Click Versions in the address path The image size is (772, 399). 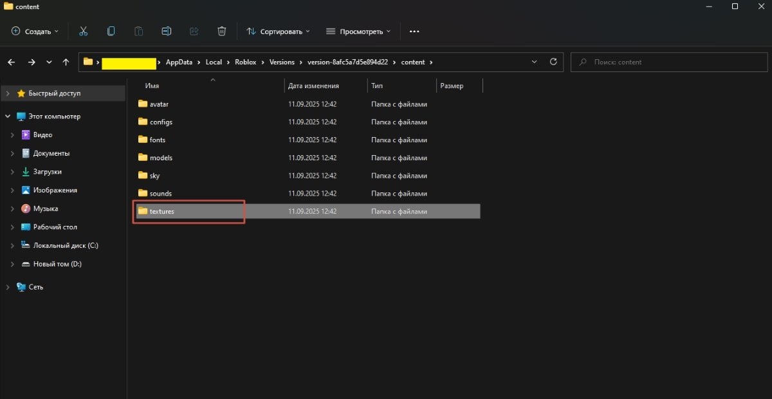pos(282,62)
